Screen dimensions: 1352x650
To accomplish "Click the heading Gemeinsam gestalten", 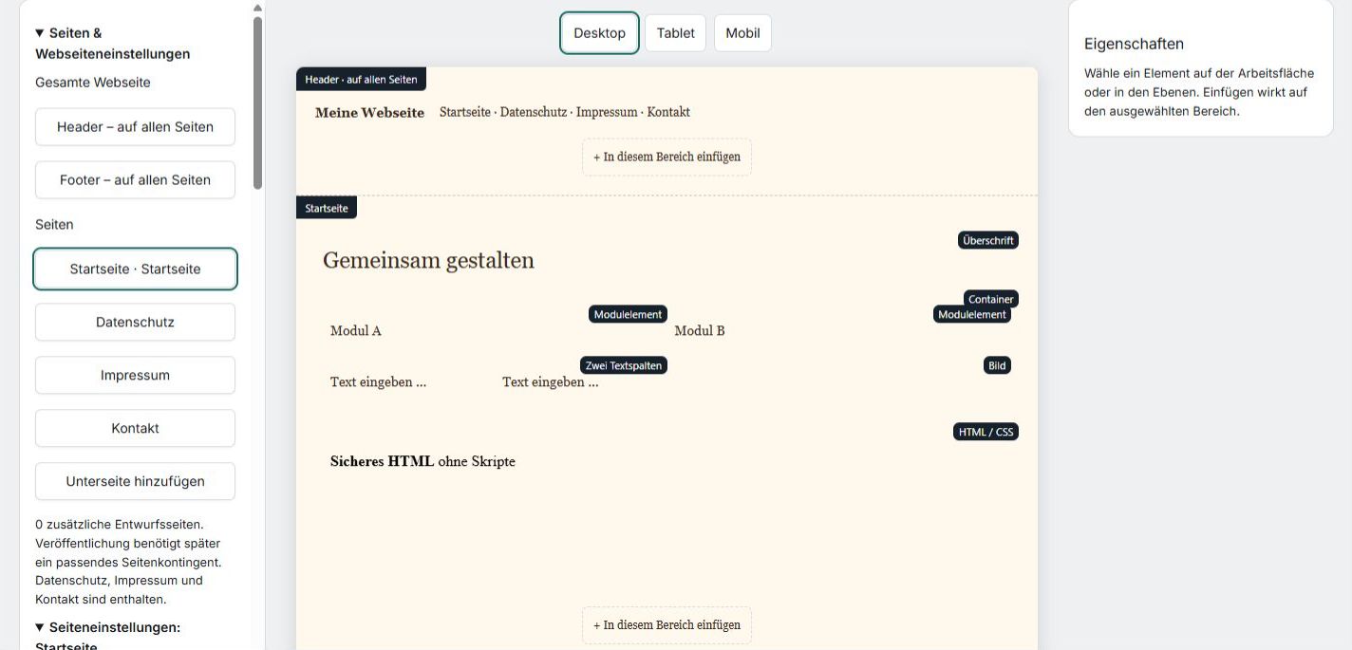I will pyautogui.click(x=428, y=260).
